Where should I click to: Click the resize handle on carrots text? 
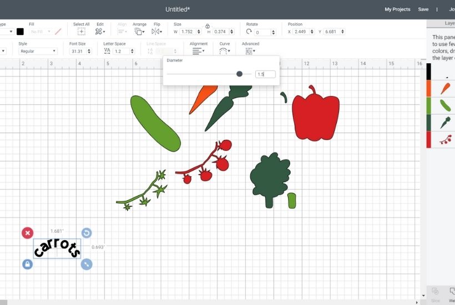coord(87,264)
